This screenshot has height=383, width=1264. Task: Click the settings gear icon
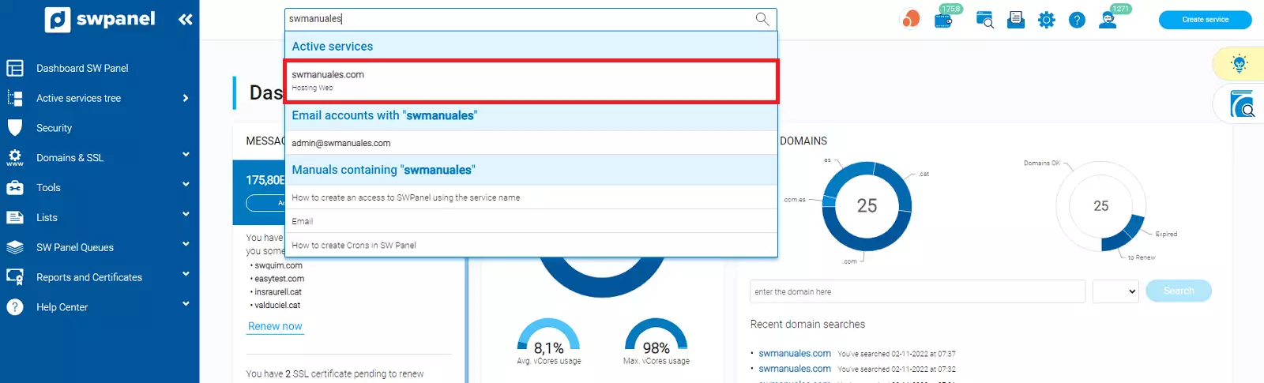pos(1046,21)
